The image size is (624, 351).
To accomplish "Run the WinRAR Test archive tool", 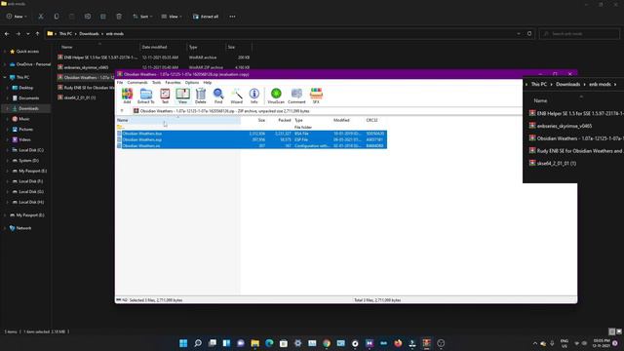I will [165, 96].
